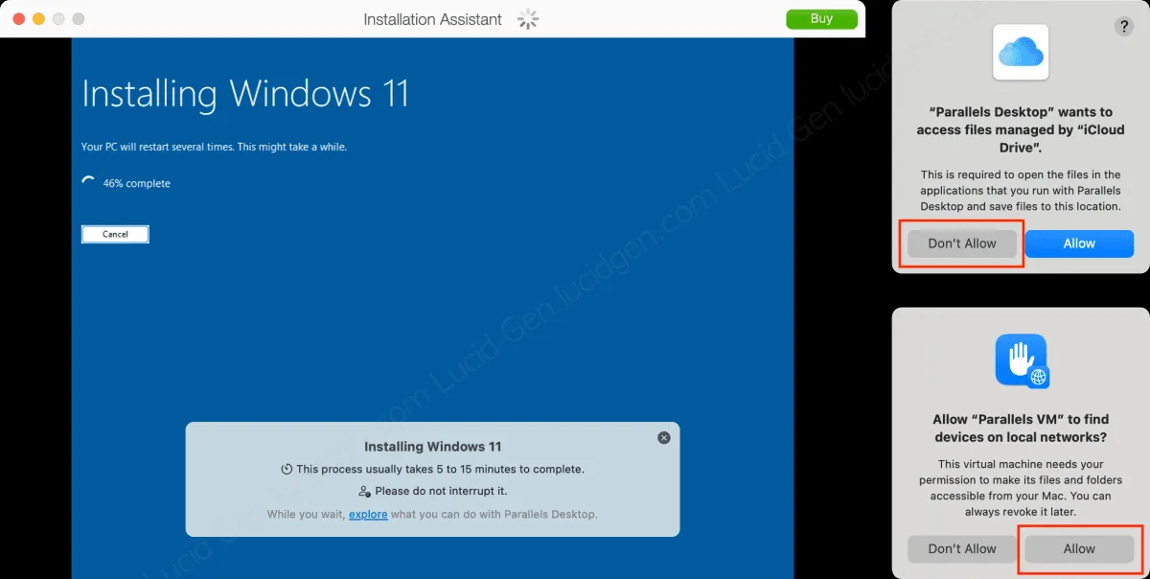The image size is (1150, 579).
Task: Deny Parallels VM local network access
Action: (962, 548)
